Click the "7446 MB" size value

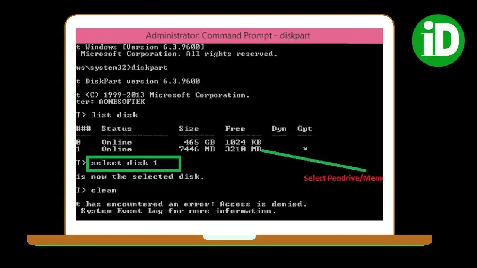(197, 149)
